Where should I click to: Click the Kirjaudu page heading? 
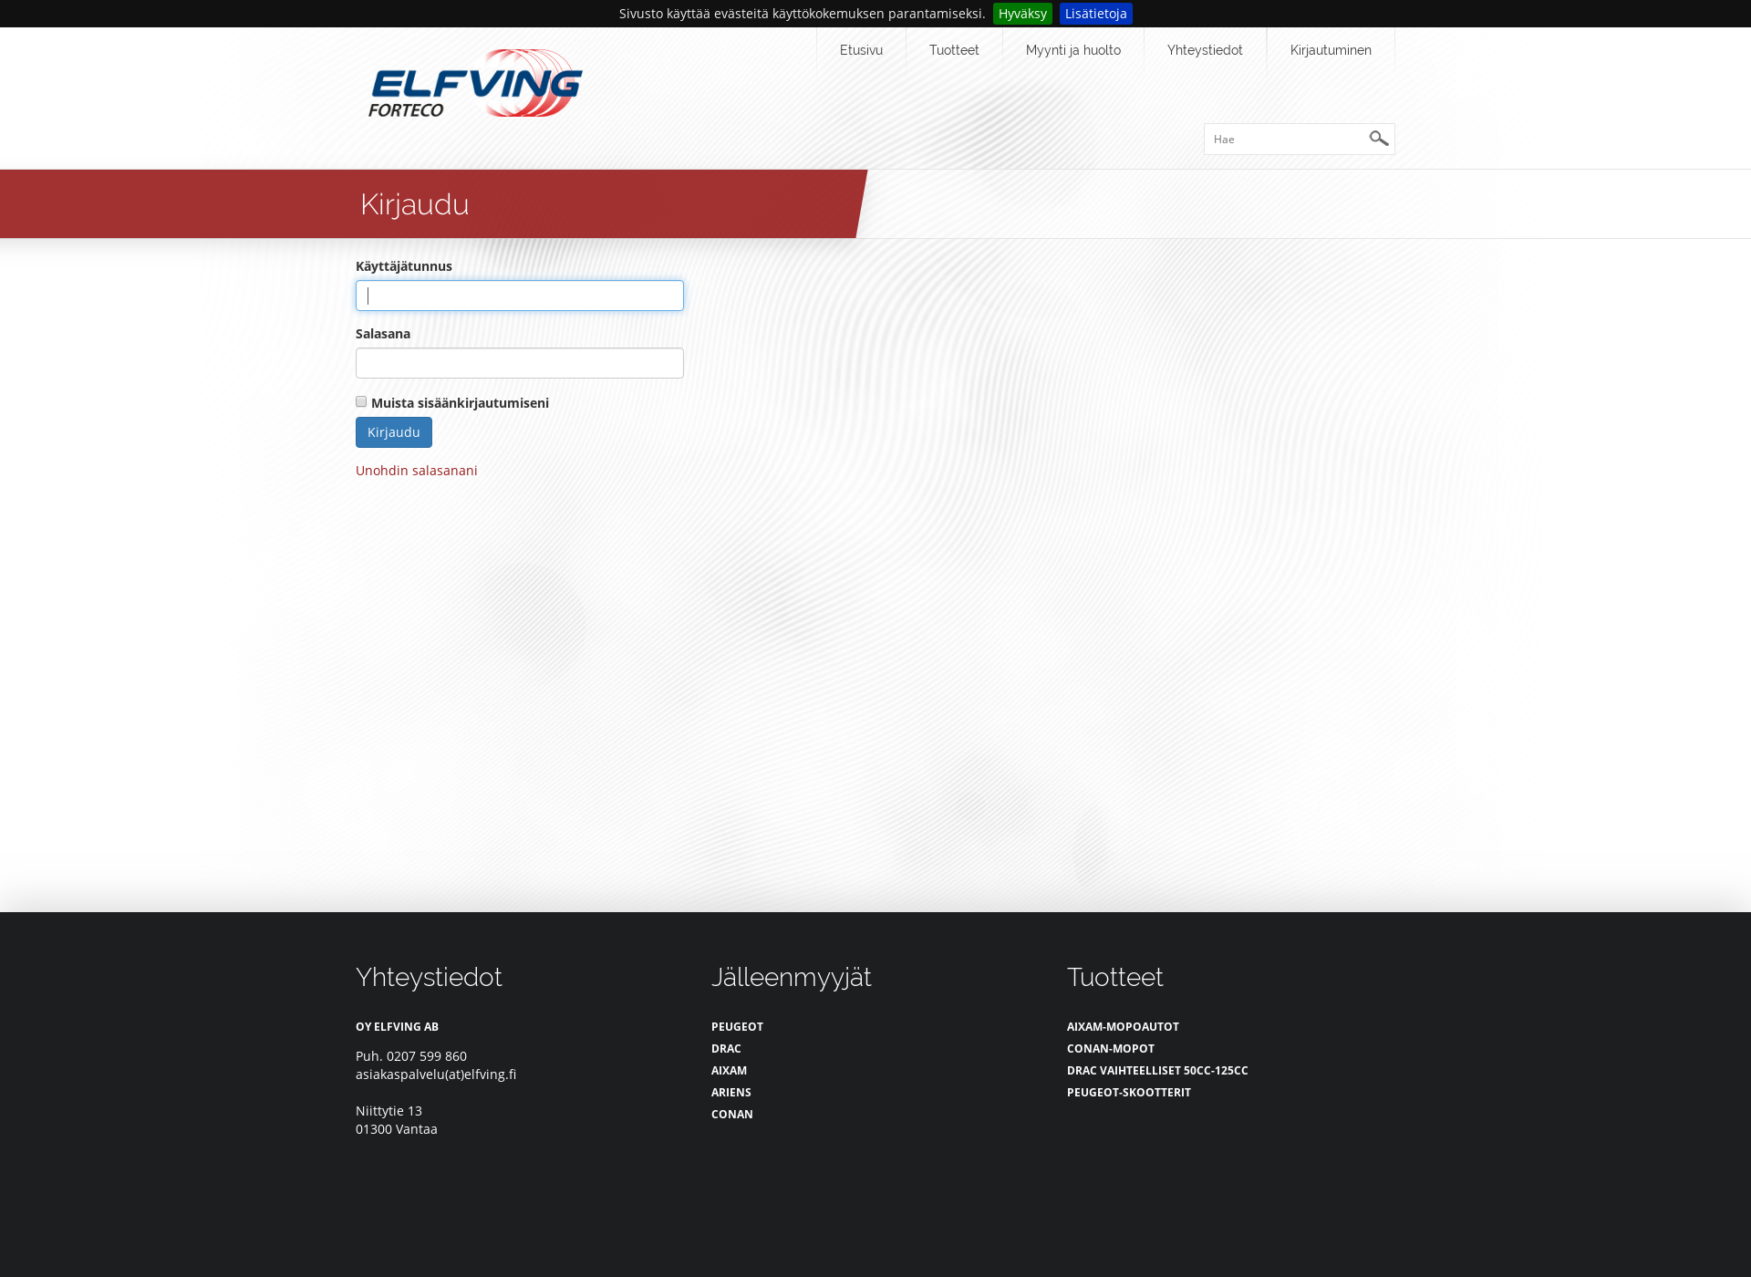click(x=415, y=204)
